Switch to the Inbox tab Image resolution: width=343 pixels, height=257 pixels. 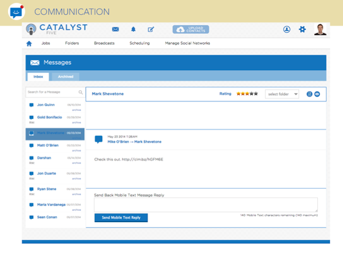click(x=38, y=77)
